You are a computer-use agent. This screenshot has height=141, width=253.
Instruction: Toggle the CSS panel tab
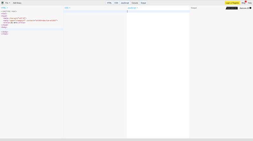tap(116, 3)
